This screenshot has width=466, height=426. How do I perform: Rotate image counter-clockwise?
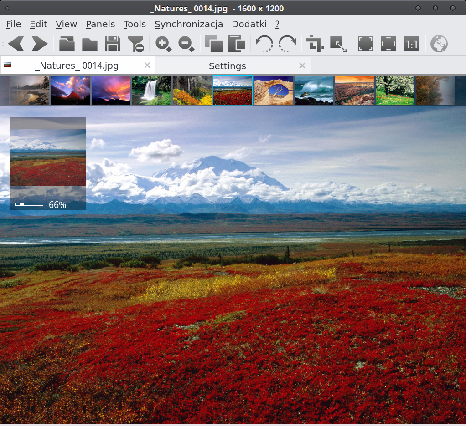[x=264, y=44]
